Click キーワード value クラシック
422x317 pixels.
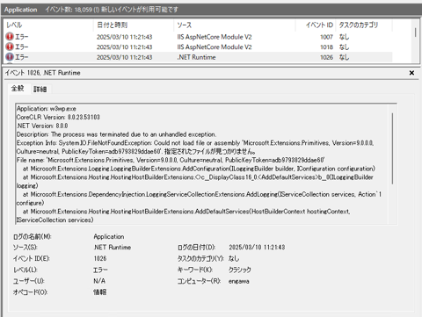tap(240, 270)
